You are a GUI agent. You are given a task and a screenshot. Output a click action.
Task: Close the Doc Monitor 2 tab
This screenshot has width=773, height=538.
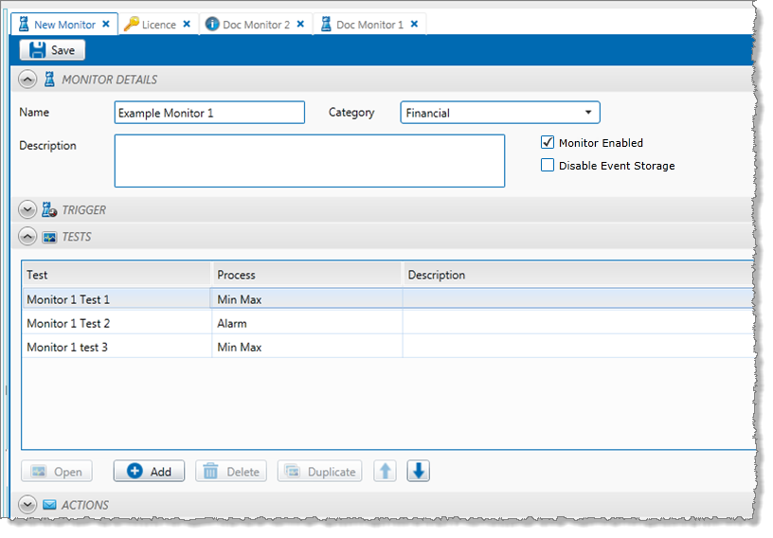pyautogui.click(x=300, y=24)
